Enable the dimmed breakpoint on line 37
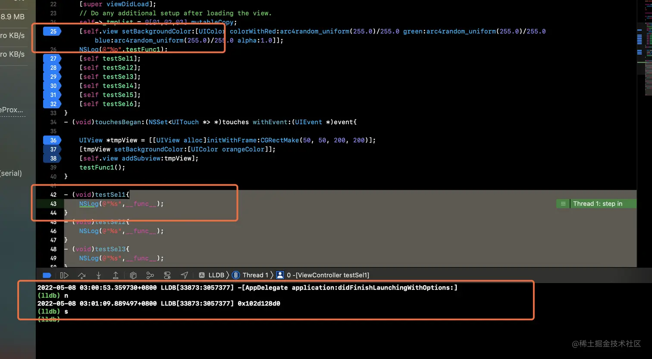 [53, 149]
